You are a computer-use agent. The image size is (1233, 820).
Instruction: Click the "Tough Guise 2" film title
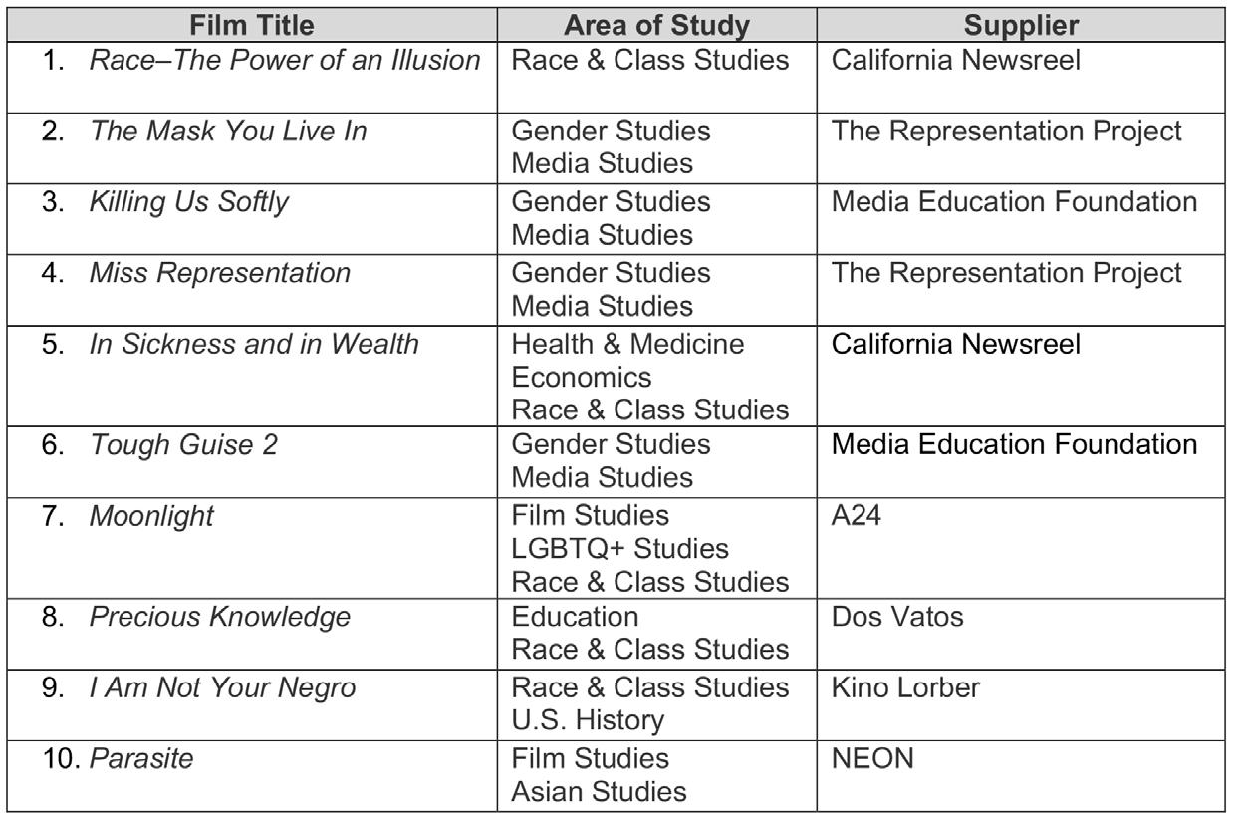[183, 443]
